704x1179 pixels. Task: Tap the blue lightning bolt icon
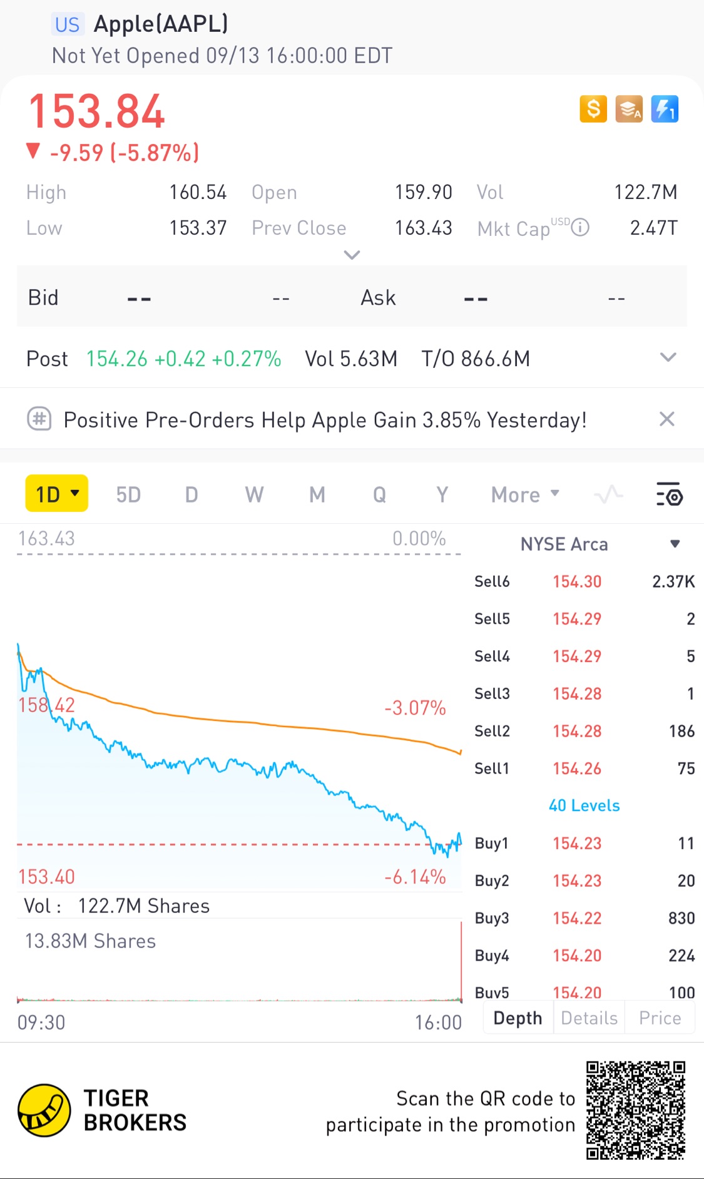tap(665, 109)
